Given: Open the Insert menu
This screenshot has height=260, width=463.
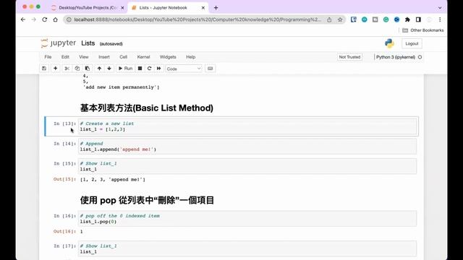Looking at the screenshot, I should coord(104,57).
